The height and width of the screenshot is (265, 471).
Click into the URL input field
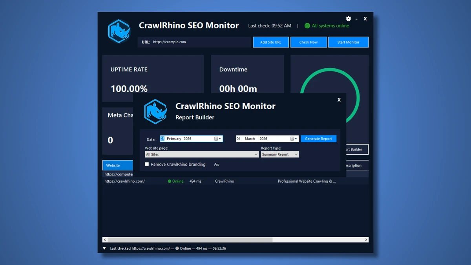[x=194, y=42]
